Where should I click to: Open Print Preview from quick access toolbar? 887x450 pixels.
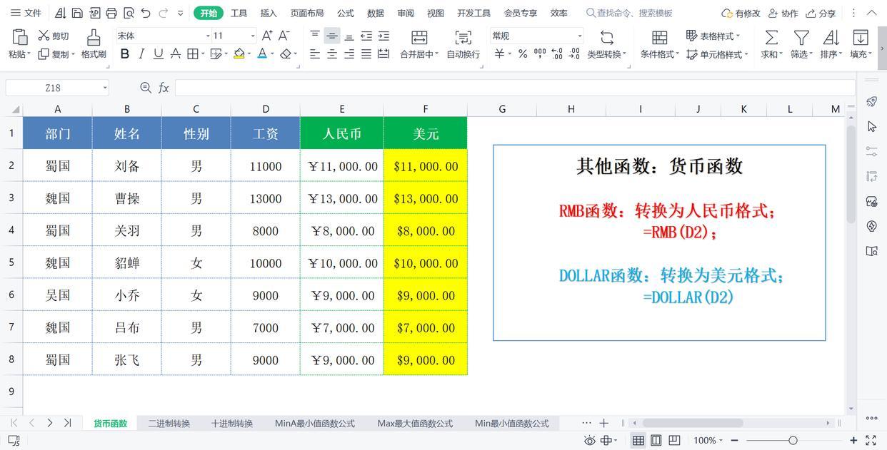tap(129, 13)
